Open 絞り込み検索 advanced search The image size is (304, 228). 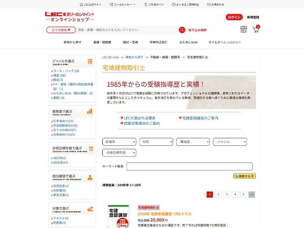pyautogui.click(x=197, y=30)
